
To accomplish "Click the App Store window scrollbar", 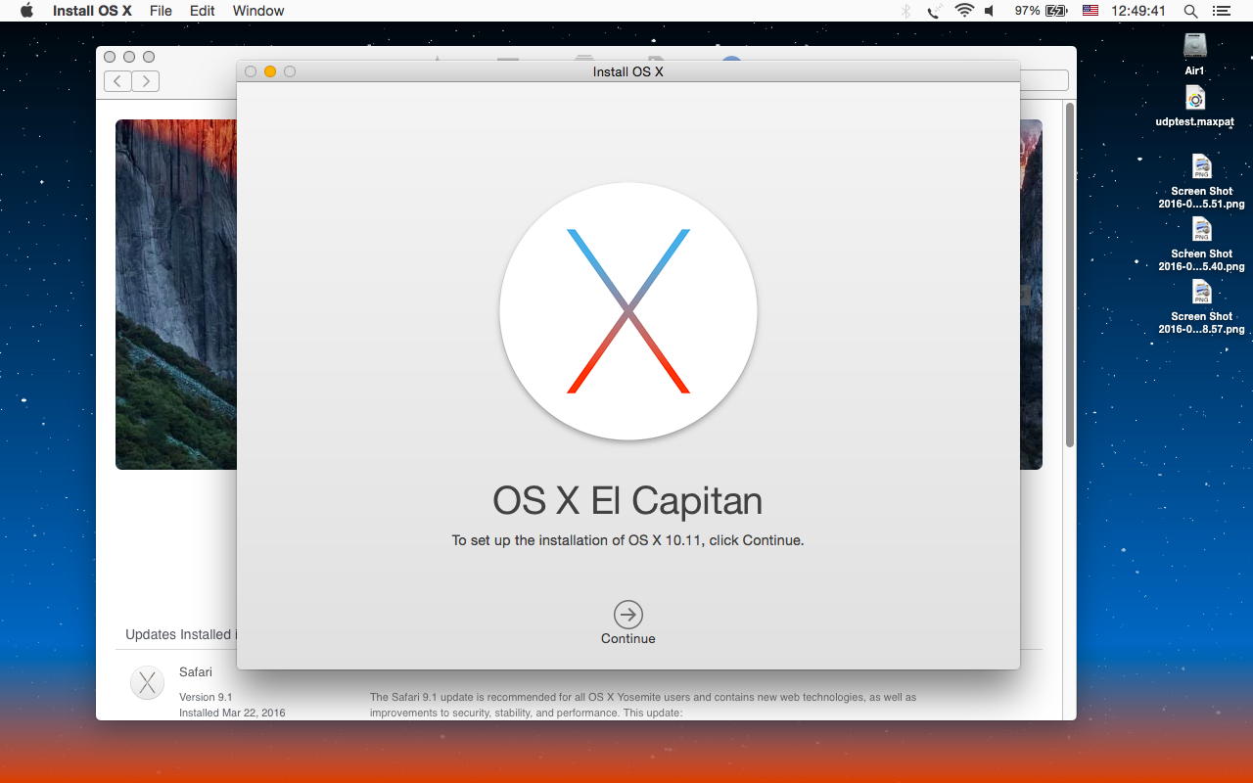I will [x=1070, y=275].
